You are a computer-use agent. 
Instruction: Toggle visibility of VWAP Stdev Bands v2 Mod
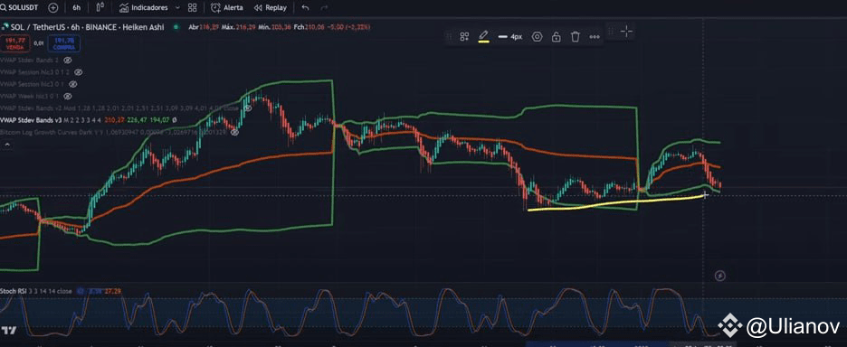point(248,108)
